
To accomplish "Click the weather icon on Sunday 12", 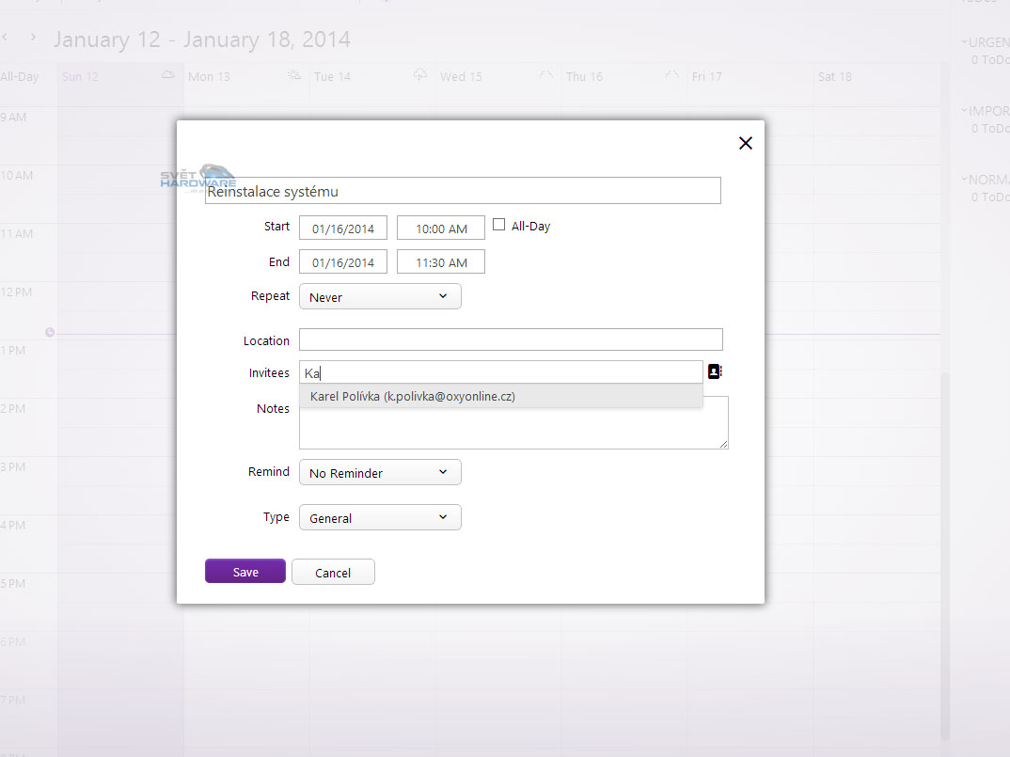I will click(168, 75).
